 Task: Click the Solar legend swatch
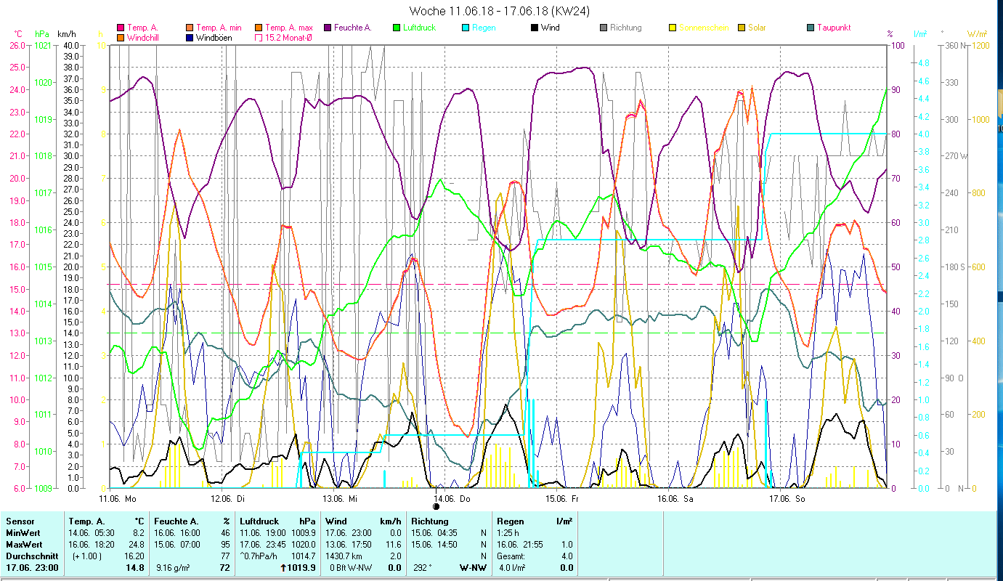(742, 28)
